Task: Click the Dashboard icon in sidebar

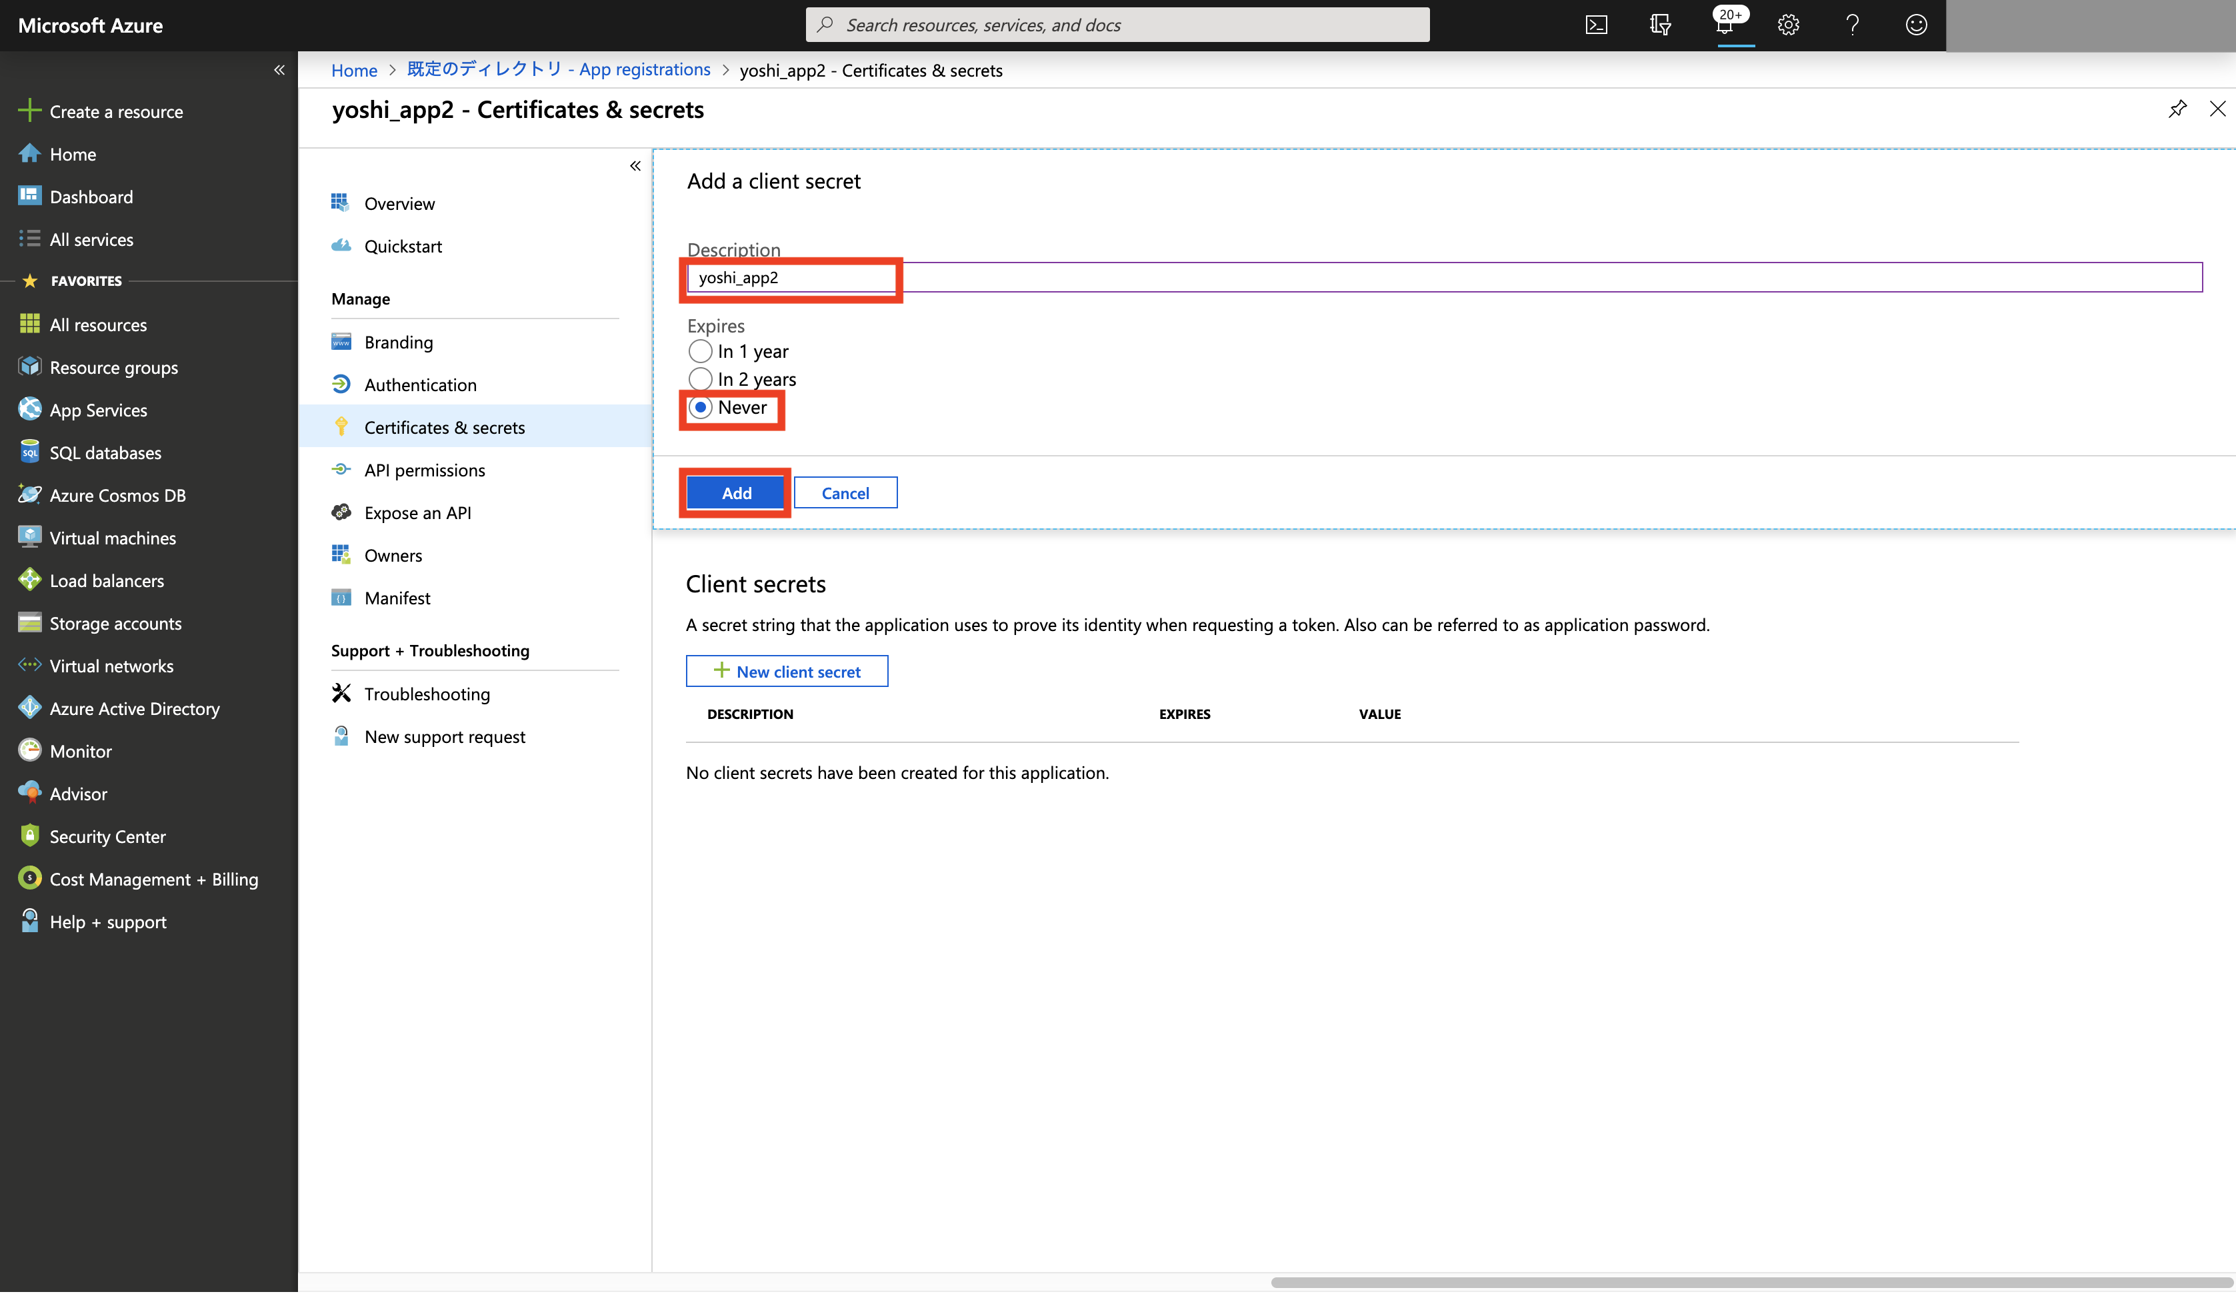Action: 29,195
